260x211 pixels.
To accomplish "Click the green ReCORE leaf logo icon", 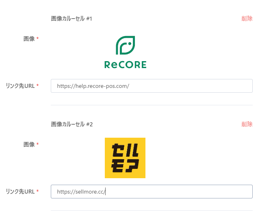I will [x=126, y=45].
